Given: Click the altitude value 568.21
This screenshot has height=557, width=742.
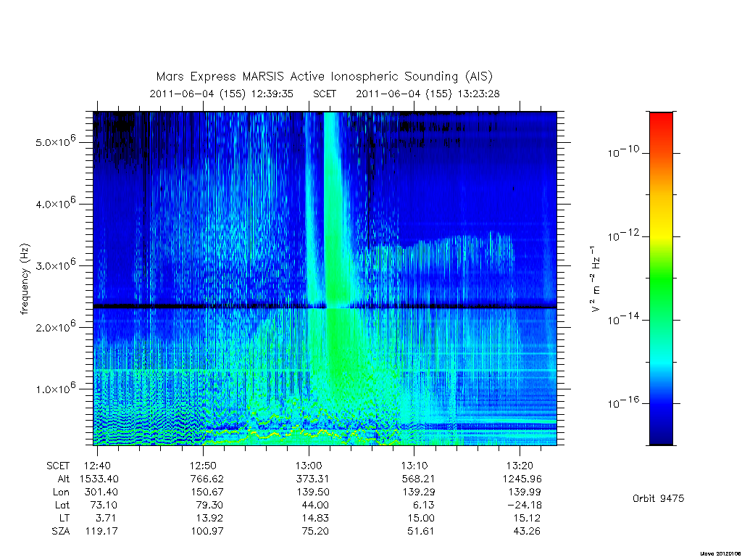Looking at the screenshot, I should 418,479.
